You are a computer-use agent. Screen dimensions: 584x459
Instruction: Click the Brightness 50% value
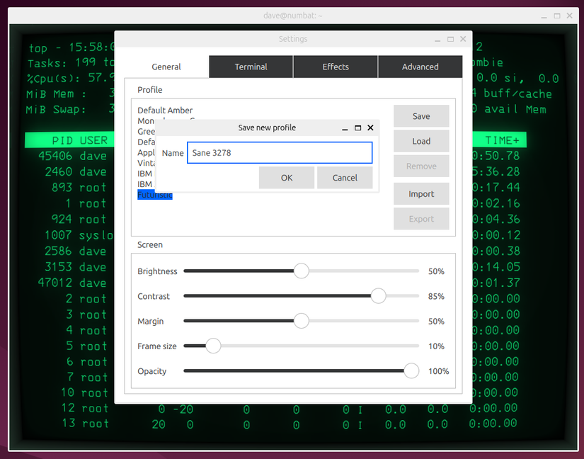tap(436, 271)
